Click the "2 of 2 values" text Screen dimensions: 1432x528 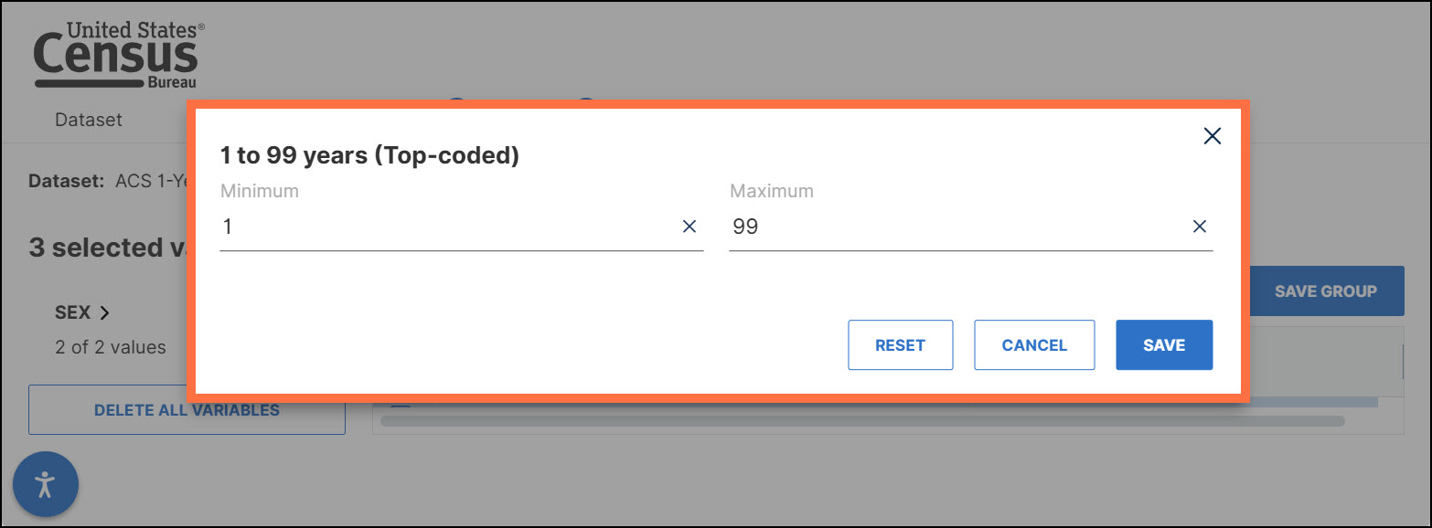tap(111, 347)
